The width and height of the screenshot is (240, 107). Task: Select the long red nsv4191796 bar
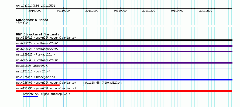(x=124, y=91)
